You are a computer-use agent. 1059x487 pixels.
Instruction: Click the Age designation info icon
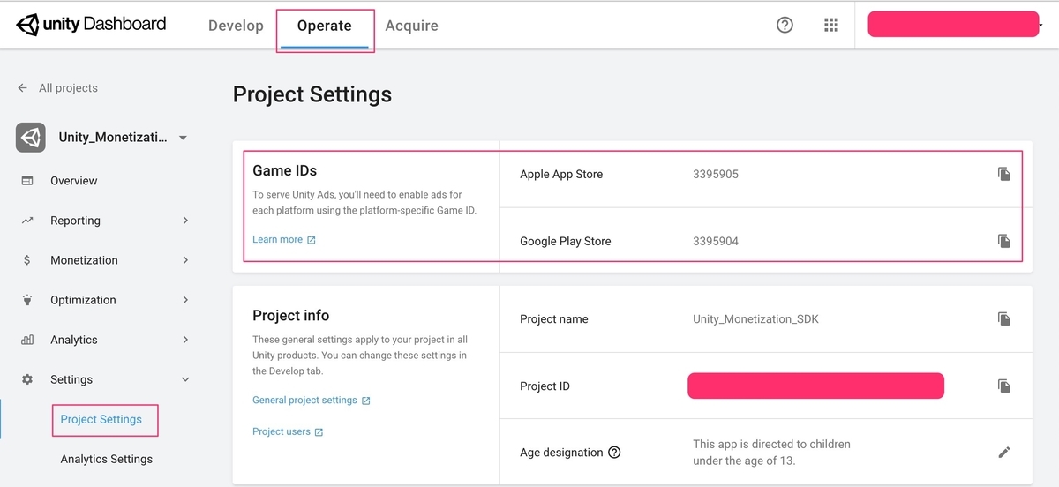point(615,453)
